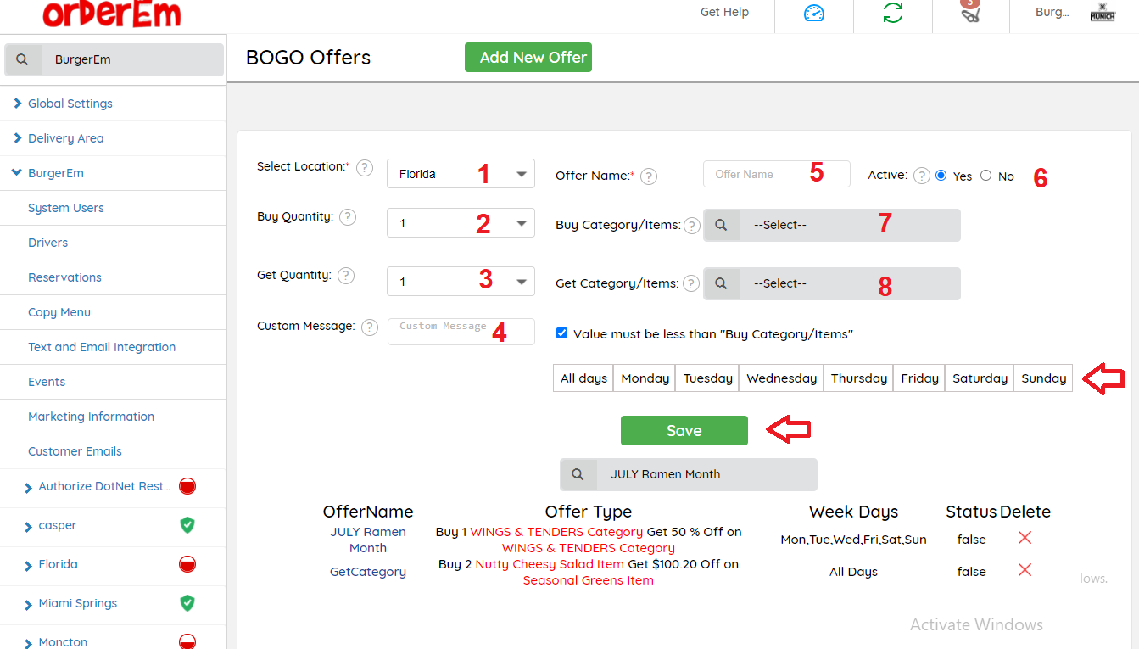Select the Active Yes radio button
1139x649 pixels.
pos(941,175)
